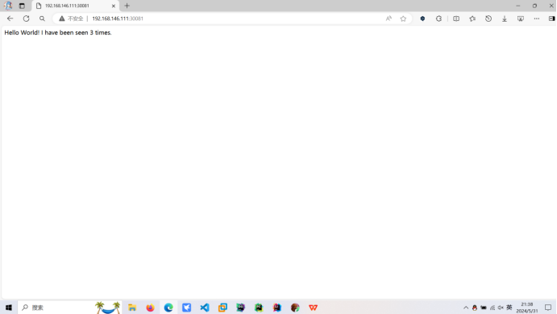Open a new browser tab
The width and height of the screenshot is (557, 314).
pos(127,6)
